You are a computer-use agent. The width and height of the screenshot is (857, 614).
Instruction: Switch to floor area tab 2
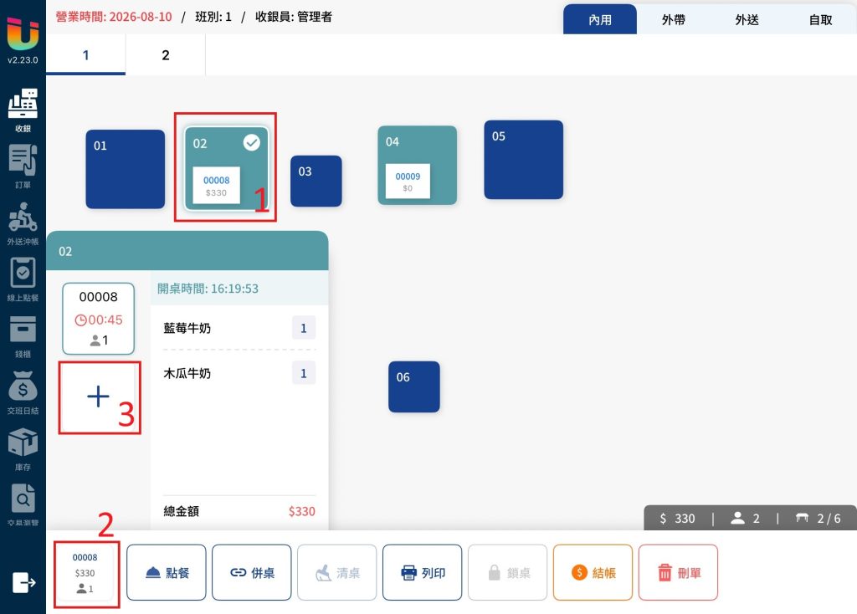(166, 54)
